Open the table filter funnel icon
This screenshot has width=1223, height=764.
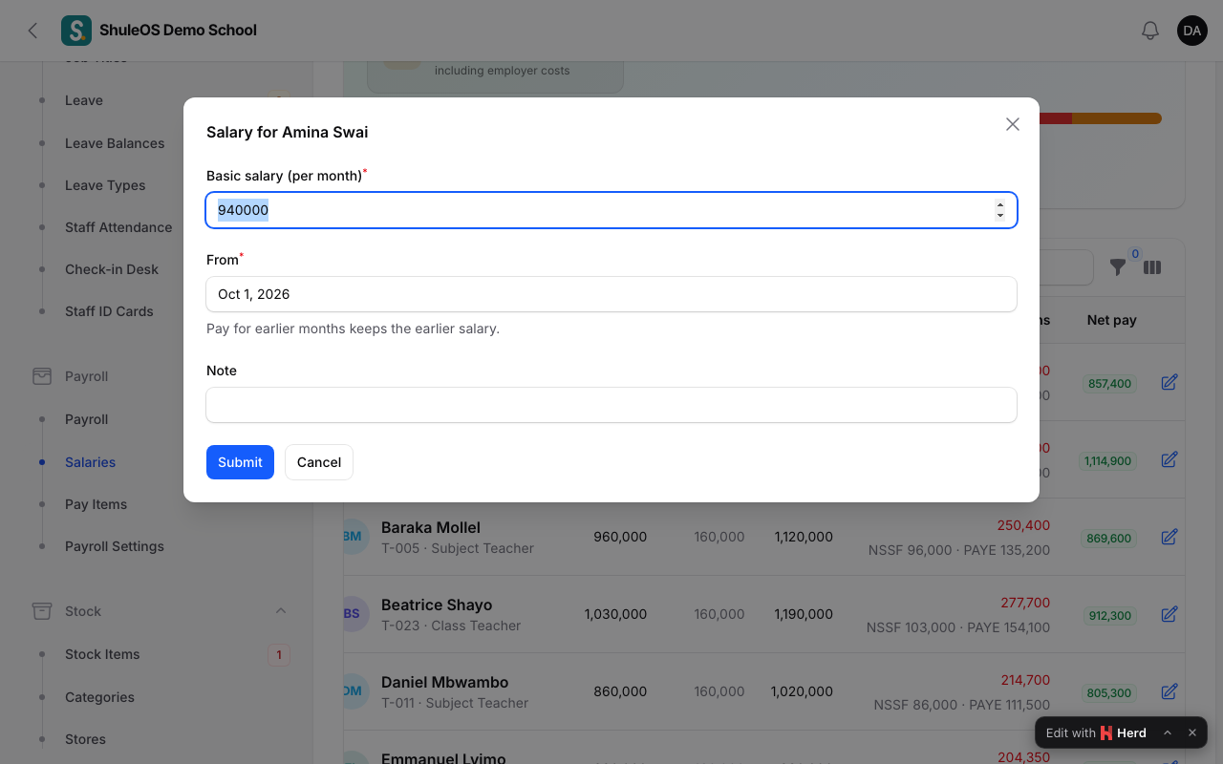[1118, 267]
